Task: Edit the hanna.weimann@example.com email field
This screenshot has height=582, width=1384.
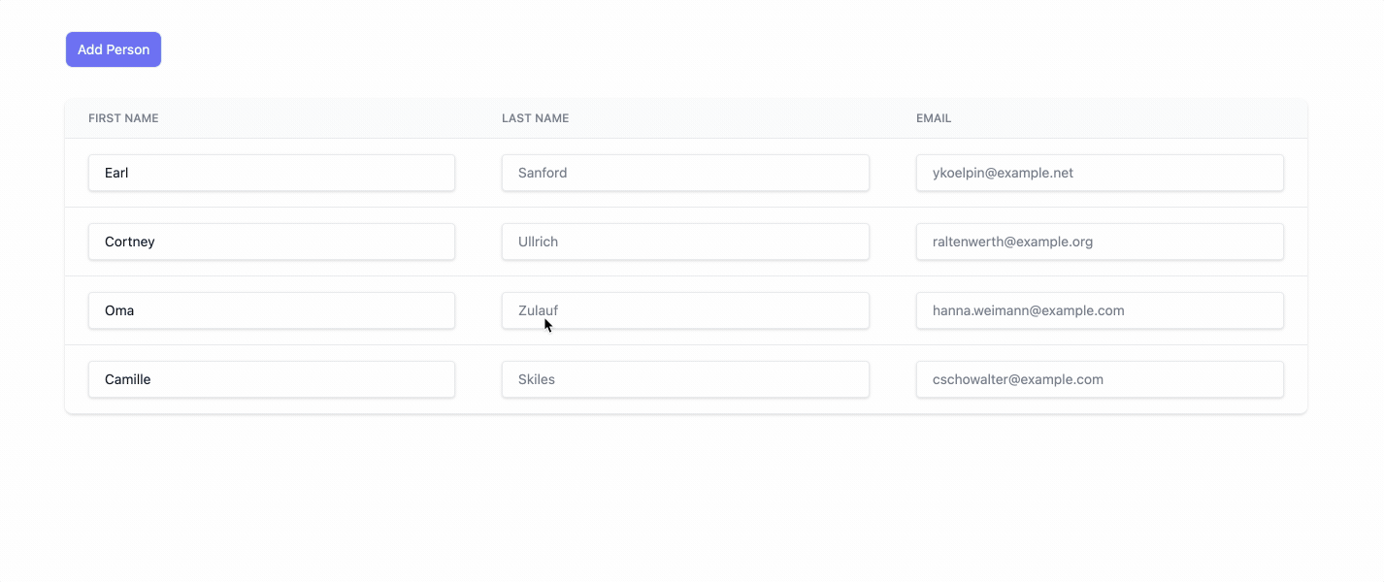Action: coord(1100,310)
